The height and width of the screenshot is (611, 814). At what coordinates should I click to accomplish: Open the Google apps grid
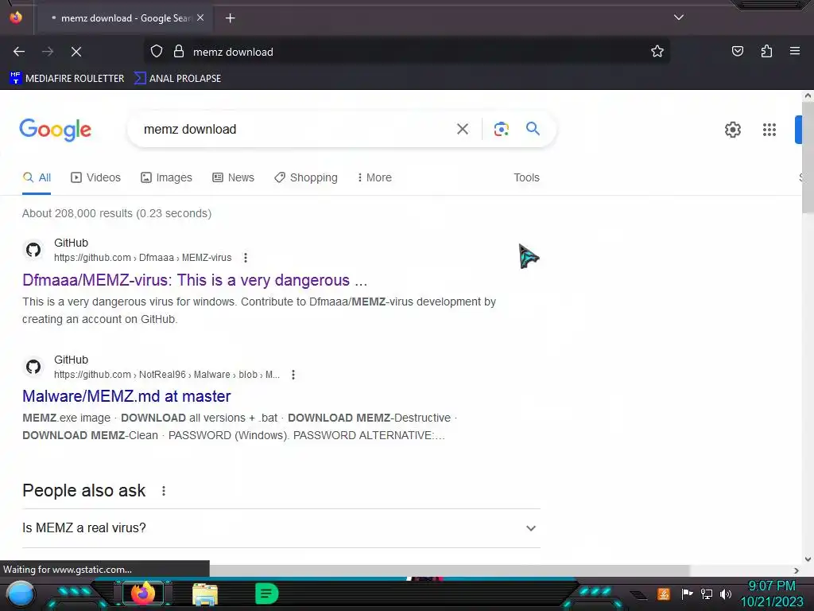[x=769, y=130]
